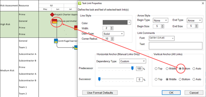Viewport: 206px width, 97px height.
Task: Open the Dependency Type dropdown
Action: (x=133, y=61)
